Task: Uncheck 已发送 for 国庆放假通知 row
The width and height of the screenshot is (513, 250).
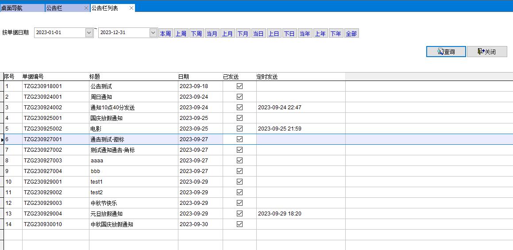Action: [239, 118]
